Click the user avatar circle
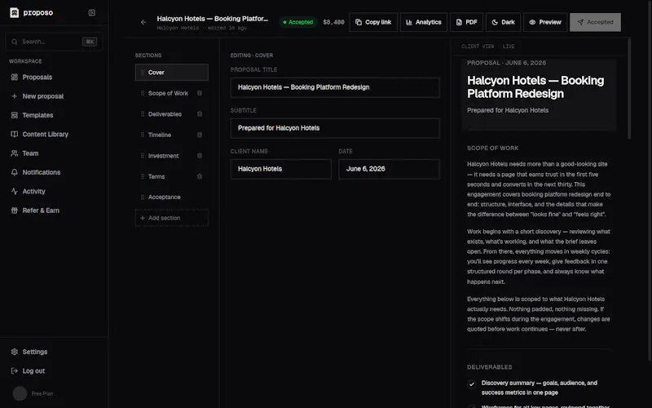 tap(20, 393)
